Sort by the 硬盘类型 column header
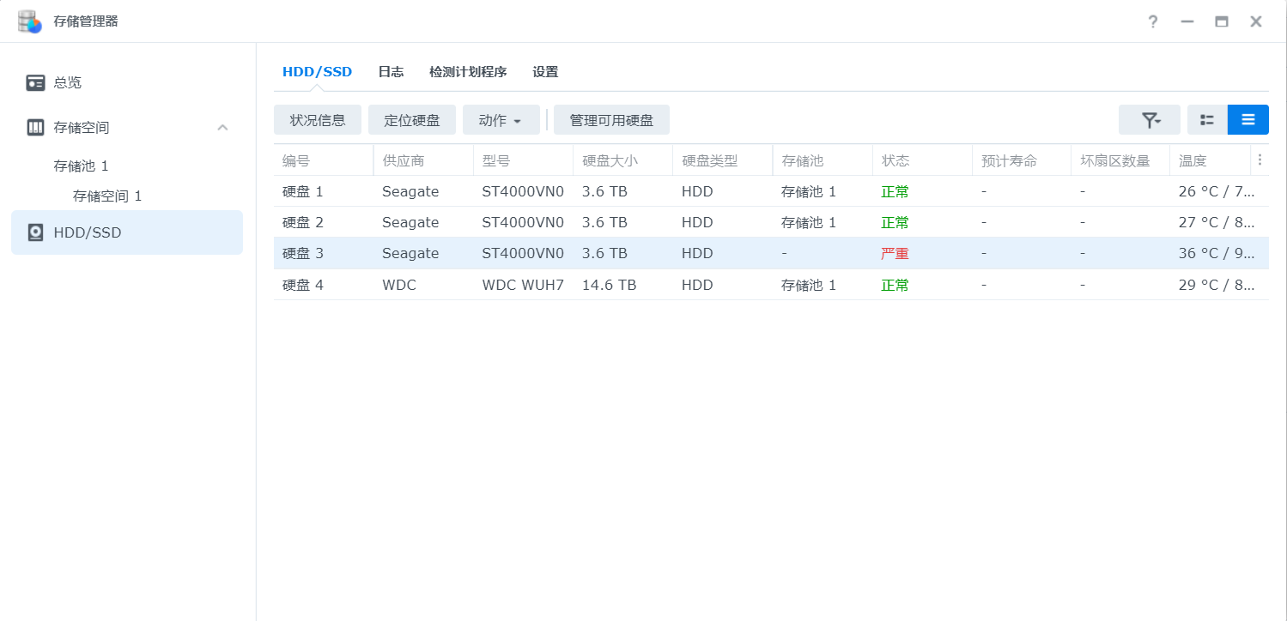The image size is (1287, 621). pyautogui.click(x=722, y=160)
